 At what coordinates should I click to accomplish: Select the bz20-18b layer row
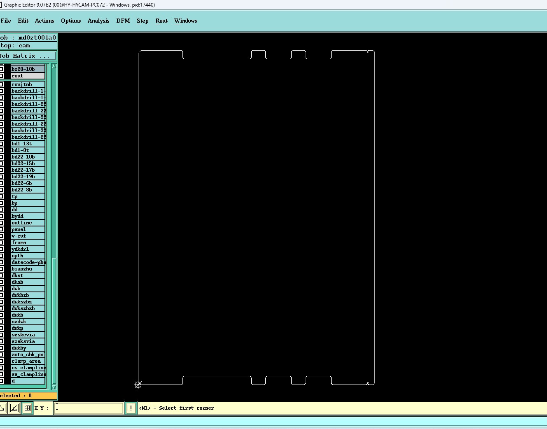click(x=28, y=69)
